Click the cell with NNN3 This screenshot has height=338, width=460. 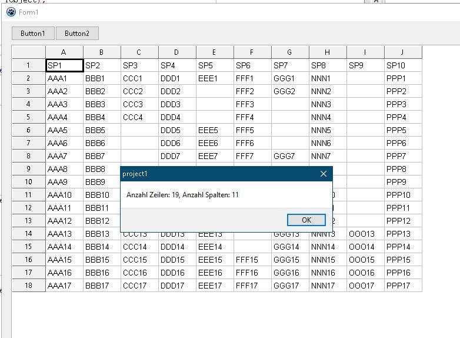(x=328, y=104)
